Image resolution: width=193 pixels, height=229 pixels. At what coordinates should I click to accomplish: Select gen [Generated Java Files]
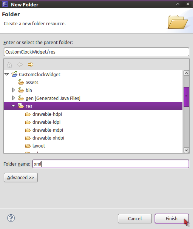pyautogui.click(x=53, y=98)
